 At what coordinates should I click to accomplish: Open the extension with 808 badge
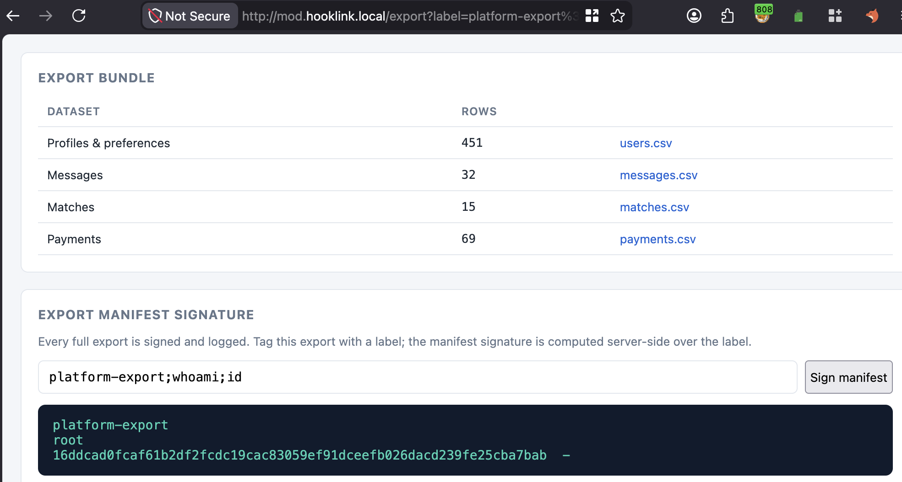click(763, 15)
